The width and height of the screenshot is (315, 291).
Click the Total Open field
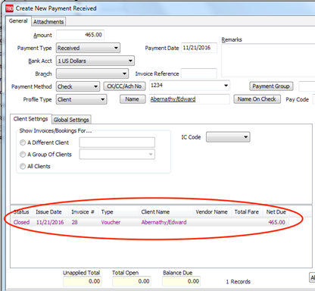tap(132, 281)
